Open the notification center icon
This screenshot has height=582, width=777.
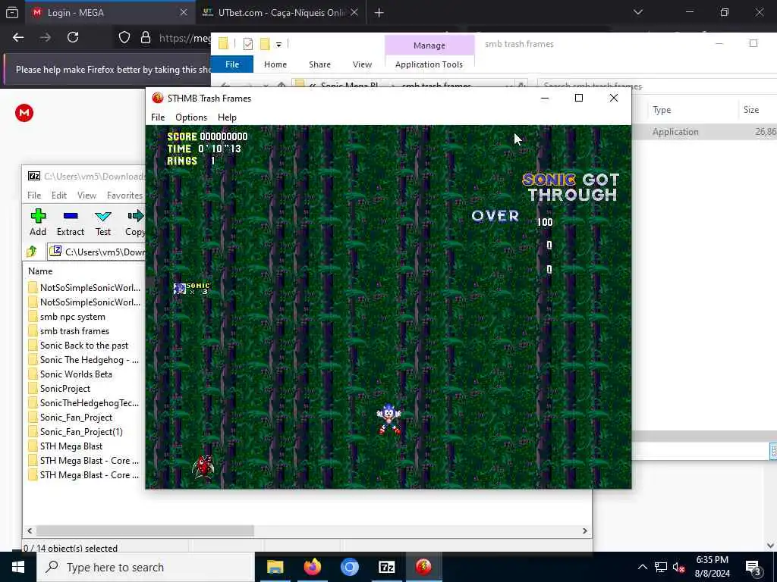click(x=753, y=567)
